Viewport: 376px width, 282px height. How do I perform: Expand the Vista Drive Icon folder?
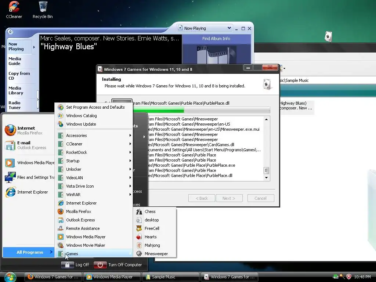click(x=94, y=186)
